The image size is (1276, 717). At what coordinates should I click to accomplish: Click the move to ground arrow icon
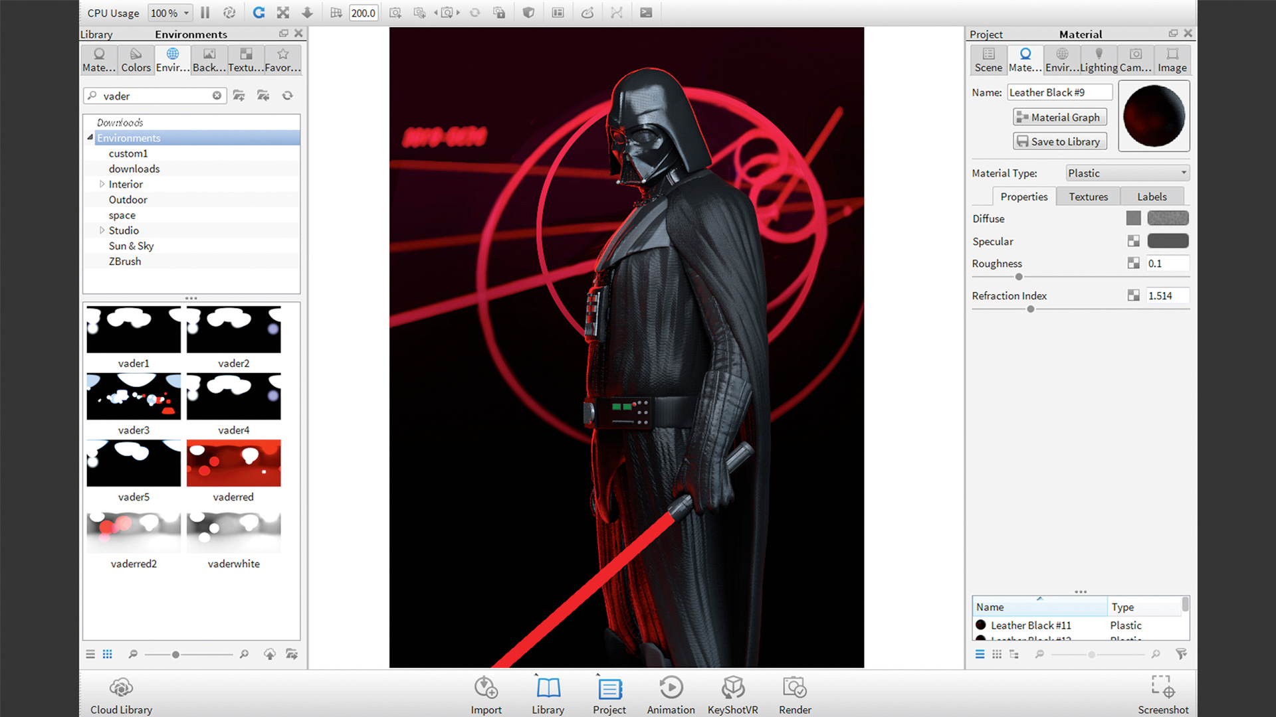(x=307, y=13)
